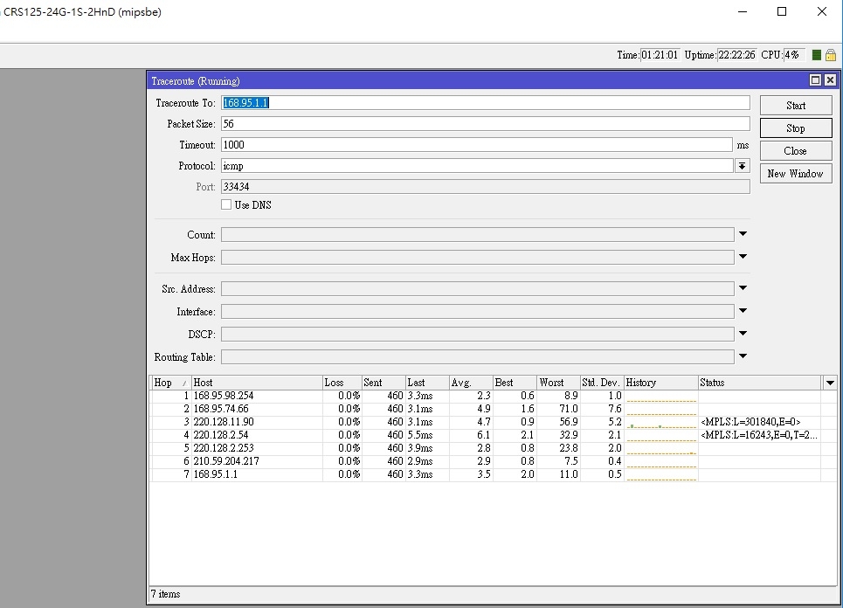Stop the running traceroute
The width and height of the screenshot is (843, 608).
[x=796, y=128]
